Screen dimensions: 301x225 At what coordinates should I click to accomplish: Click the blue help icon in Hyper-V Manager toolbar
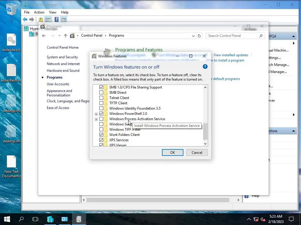point(56,19)
